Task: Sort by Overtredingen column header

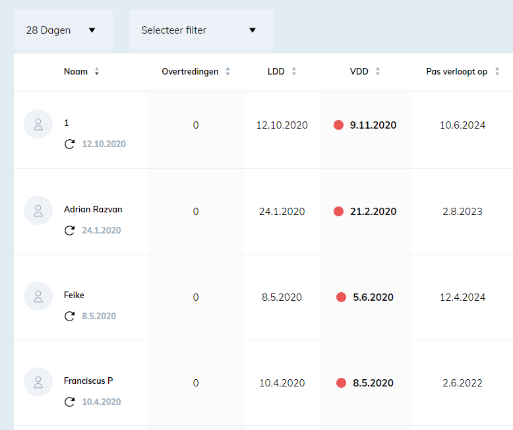Action: tap(196, 72)
